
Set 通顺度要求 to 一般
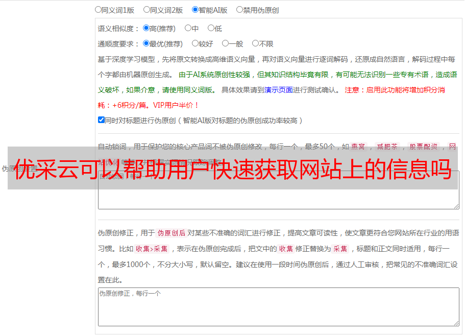click(x=226, y=43)
